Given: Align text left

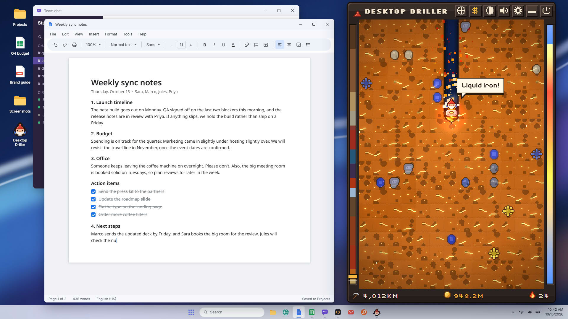Looking at the screenshot, I should [x=280, y=45].
